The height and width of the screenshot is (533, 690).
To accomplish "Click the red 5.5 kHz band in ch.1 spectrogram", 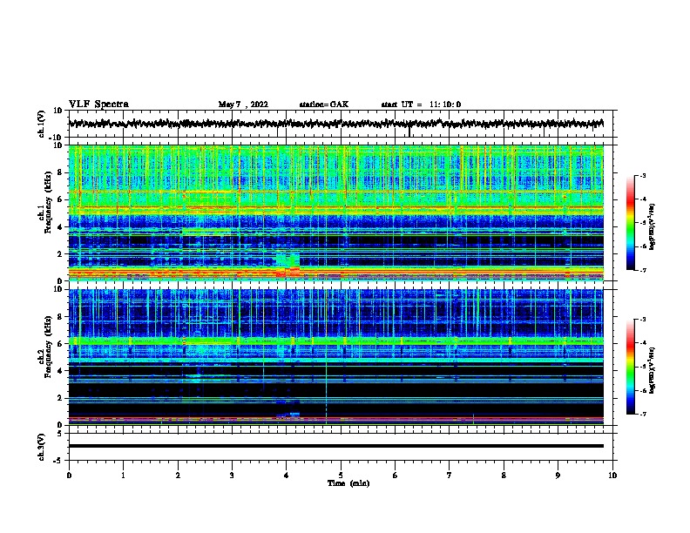I will 335,207.
